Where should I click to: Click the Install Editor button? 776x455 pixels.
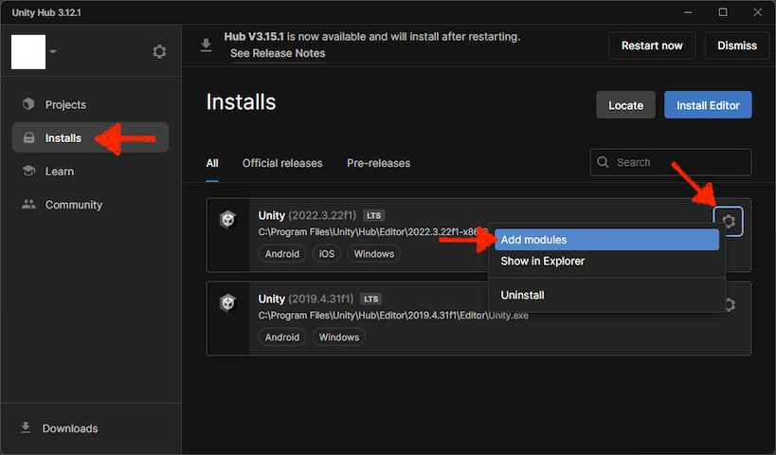click(708, 105)
